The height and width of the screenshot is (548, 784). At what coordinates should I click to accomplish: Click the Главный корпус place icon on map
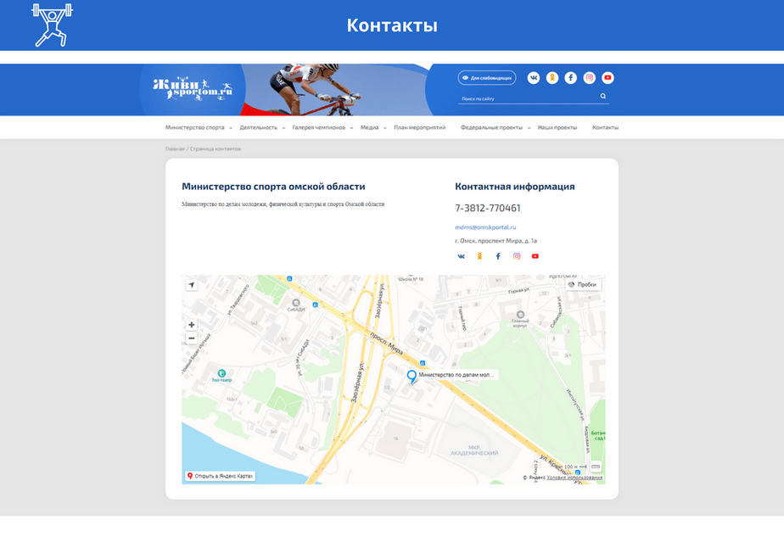coord(520,315)
